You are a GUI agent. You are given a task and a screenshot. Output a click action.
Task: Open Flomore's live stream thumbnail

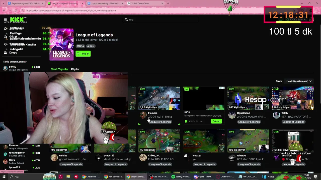tap(159, 98)
